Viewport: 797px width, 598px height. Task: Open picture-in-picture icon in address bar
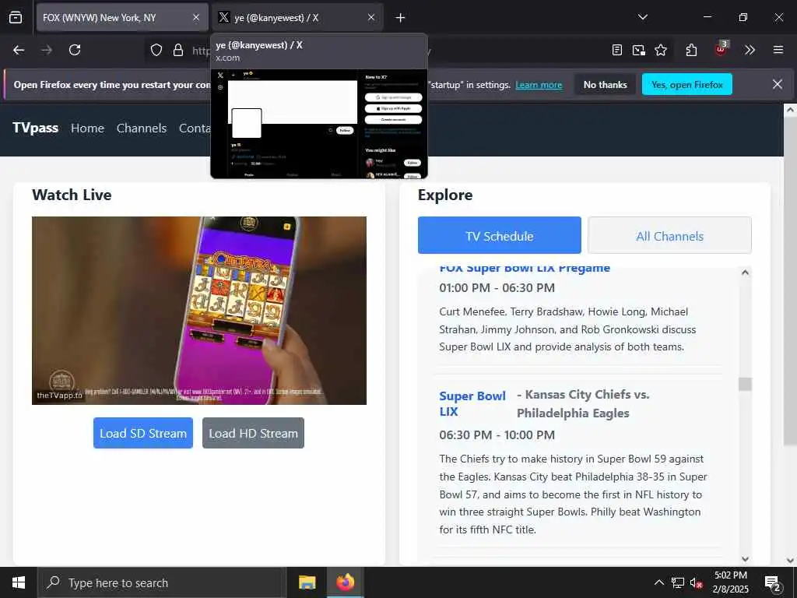(639, 50)
